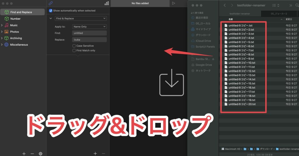Click the bar chart icon above the rule panel

coord(106,3)
